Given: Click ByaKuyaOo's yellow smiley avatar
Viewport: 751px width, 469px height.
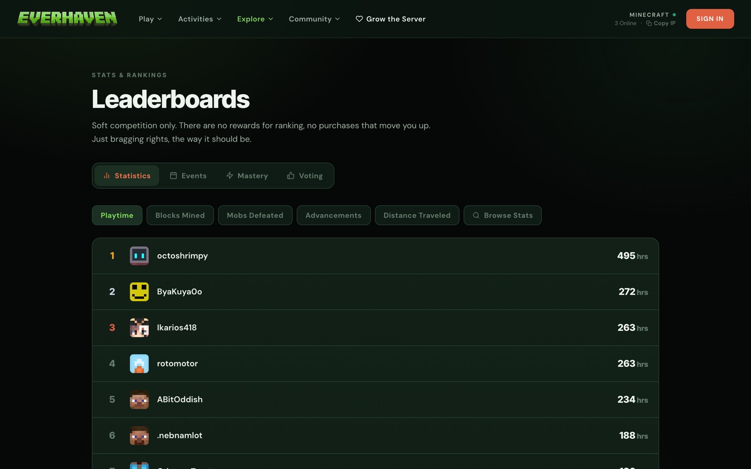Looking at the screenshot, I should click(x=139, y=292).
